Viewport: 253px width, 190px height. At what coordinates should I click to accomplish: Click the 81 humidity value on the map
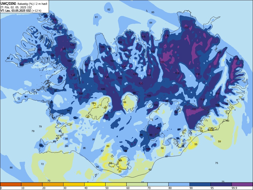tap(96, 17)
